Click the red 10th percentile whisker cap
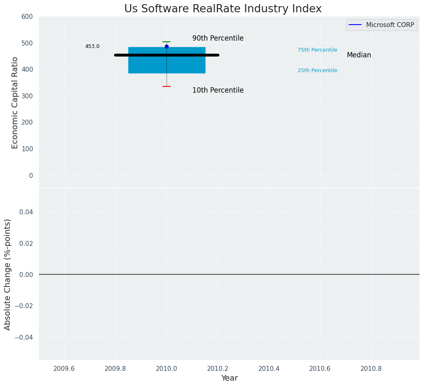424x386 pixels. pyautogui.click(x=166, y=86)
